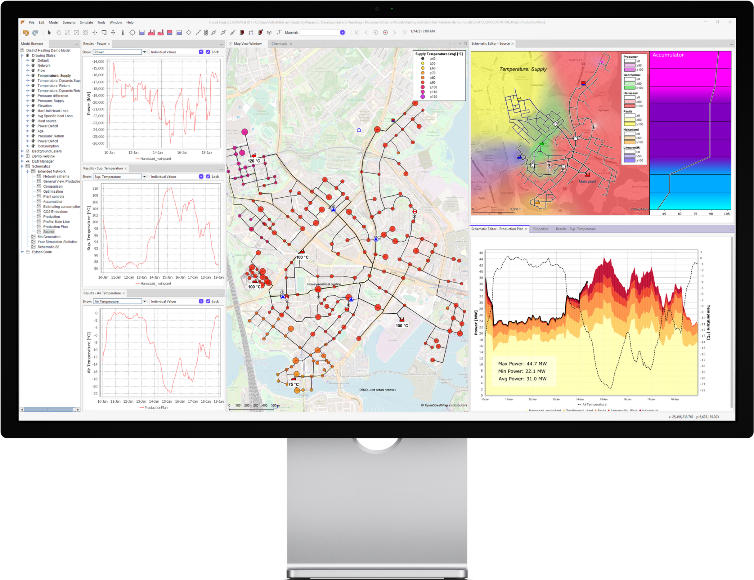
Task: Toggle Lock in Sup. Temperature panel
Action: click(208, 177)
